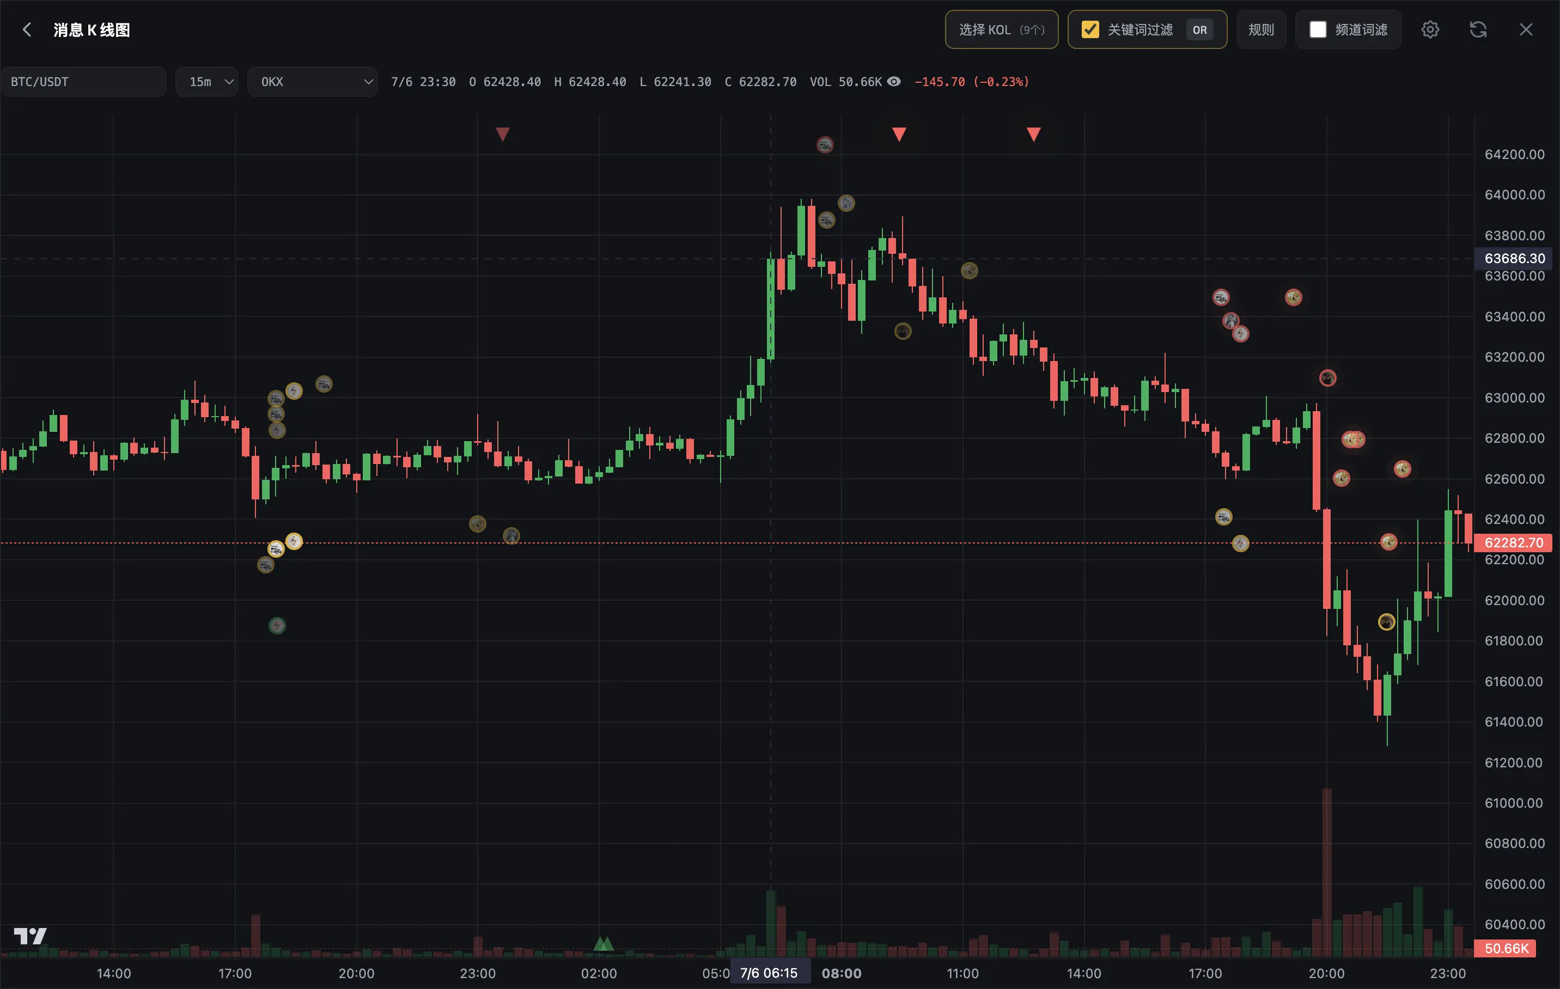Open the KOL avatar near 62300 right of 23:00
The height and width of the screenshot is (989, 1560).
pyautogui.click(x=511, y=536)
